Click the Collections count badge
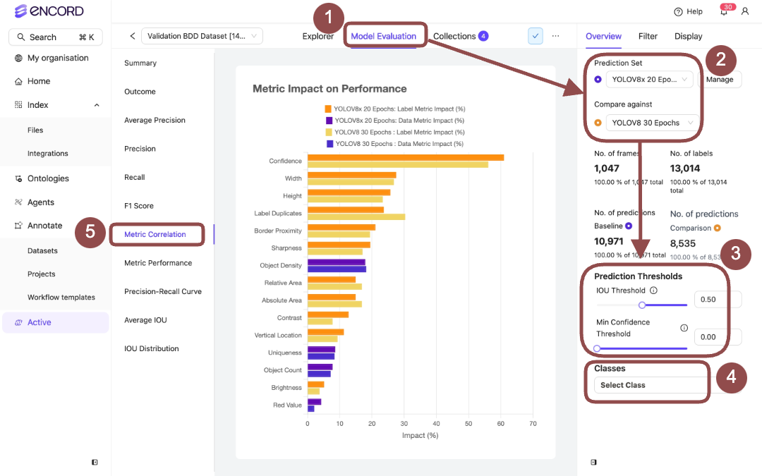This screenshot has width=762, height=476. tap(483, 36)
